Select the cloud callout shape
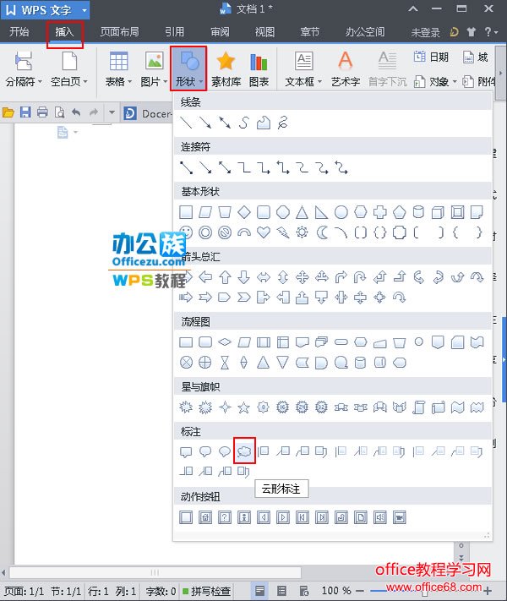This screenshot has height=601, width=507. point(244,451)
